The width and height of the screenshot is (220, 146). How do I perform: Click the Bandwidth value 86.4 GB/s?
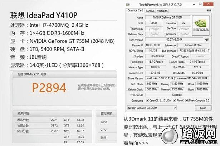pos(198,73)
